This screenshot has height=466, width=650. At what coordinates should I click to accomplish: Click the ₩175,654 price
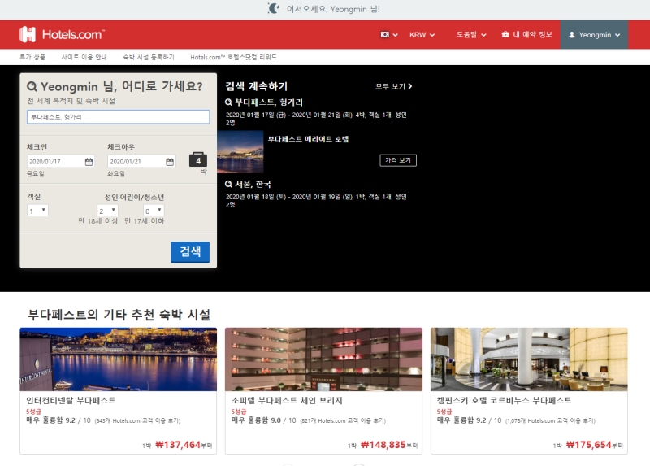(x=588, y=445)
